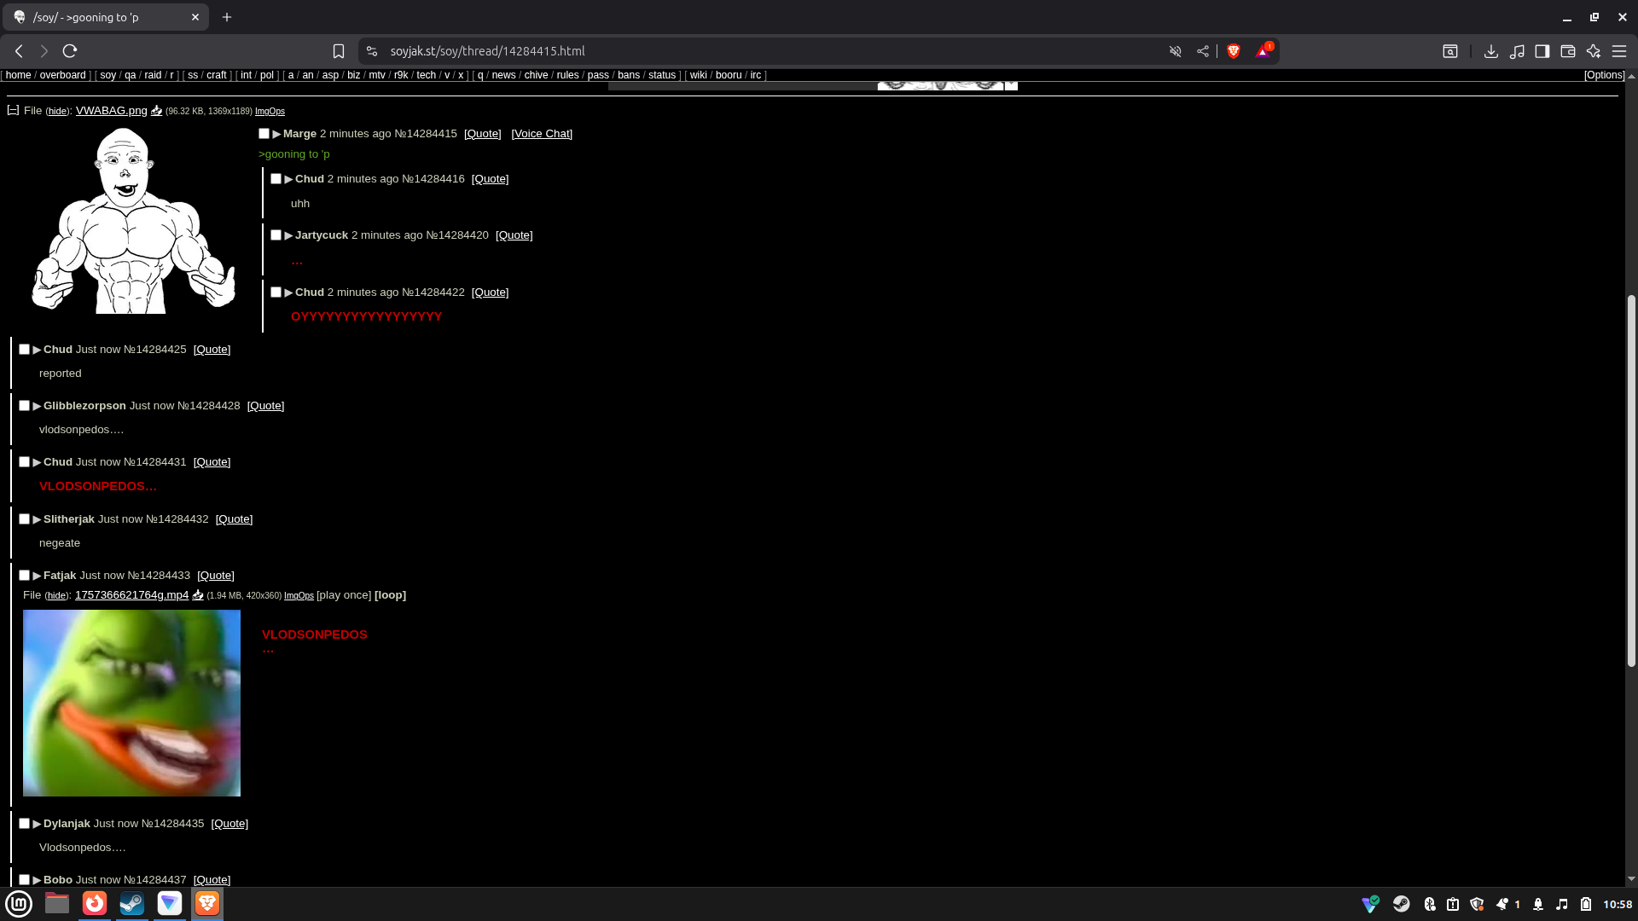1638x921 pixels.
Task: Check the checkbox on Marge's post
Action: [264, 134]
